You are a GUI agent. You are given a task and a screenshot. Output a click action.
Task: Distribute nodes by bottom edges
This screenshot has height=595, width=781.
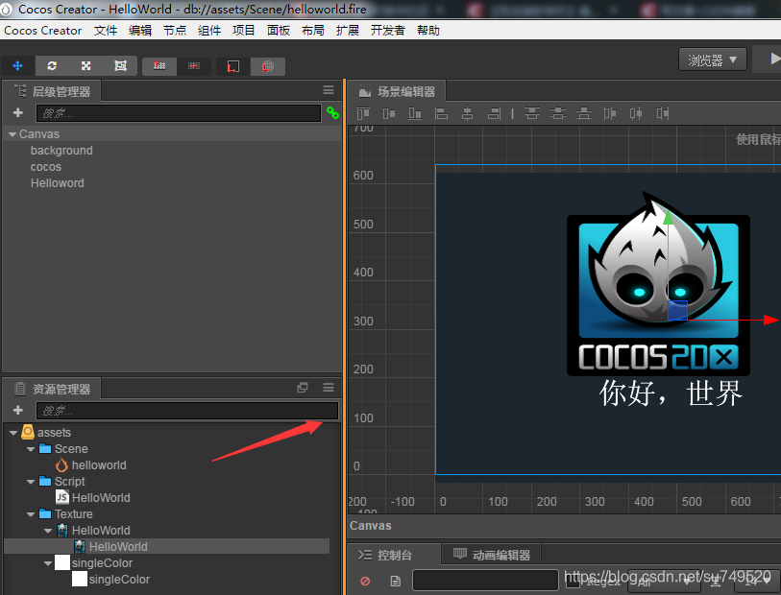point(584,114)
